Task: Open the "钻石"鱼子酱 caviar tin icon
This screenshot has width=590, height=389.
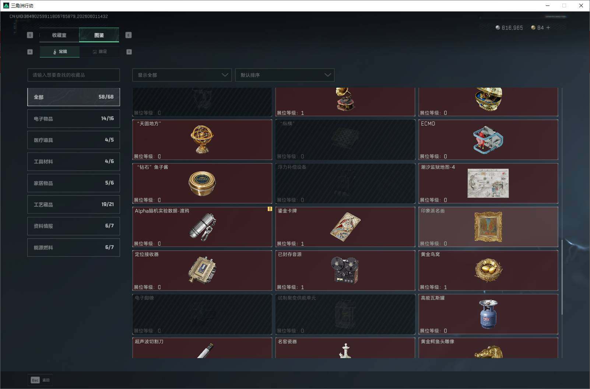Action: pyautogui.click(x=202, y=183)
